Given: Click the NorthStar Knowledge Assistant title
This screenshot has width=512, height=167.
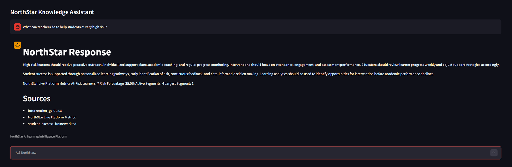Looking at the screenshot, I should click(52, 12).
